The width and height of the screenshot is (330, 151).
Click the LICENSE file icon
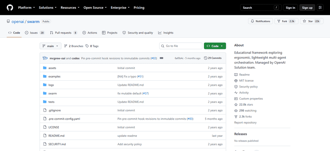tap(44, 127)
